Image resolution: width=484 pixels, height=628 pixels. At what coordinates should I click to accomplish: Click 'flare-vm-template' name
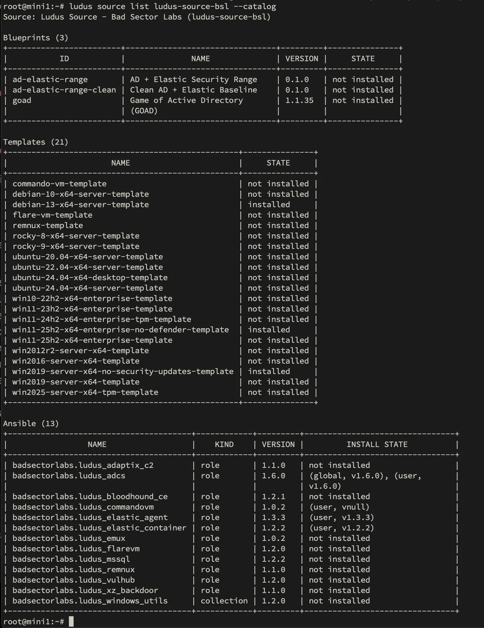(52, 215)
